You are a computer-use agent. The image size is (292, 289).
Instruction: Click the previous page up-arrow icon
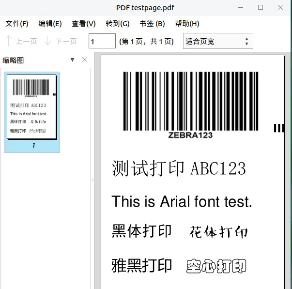pyautogui.click(x=8, y=41)
